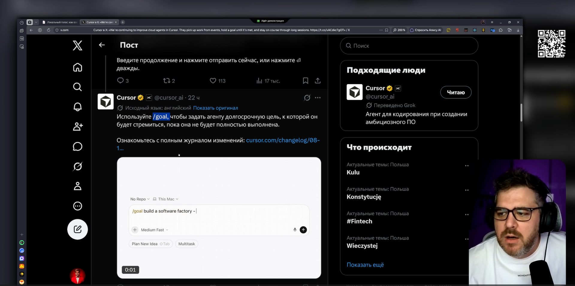Open profile icon in left sidebar
This screenshot has height=286, width=575.
click(x=78, y=186)
